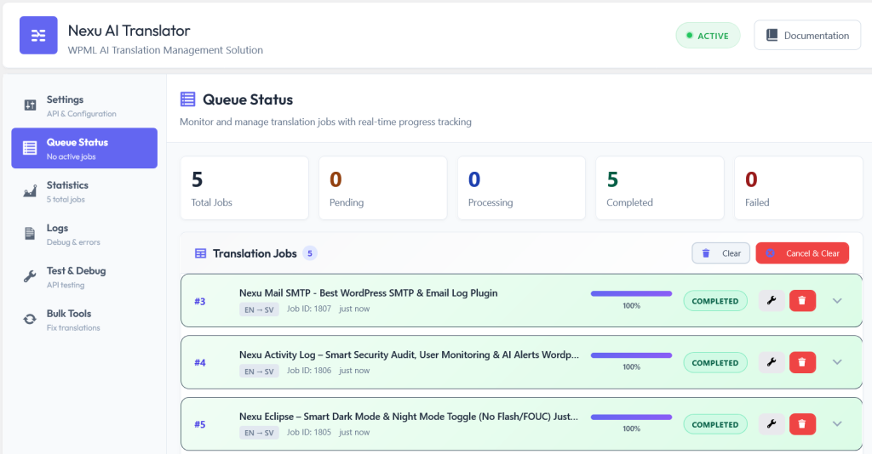Viewport: 872px width, 454px height.
Task: Open the Documentation button
Action: (x=807, y=36)
